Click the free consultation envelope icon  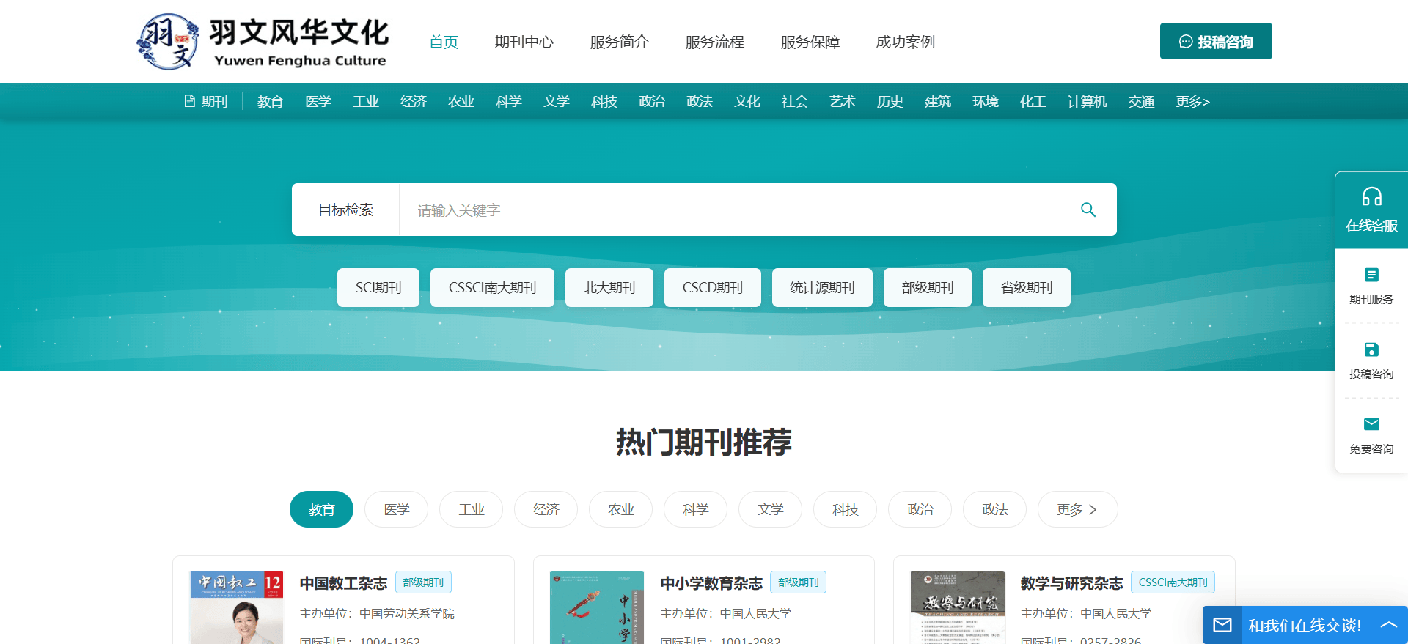pos(1371,424)
